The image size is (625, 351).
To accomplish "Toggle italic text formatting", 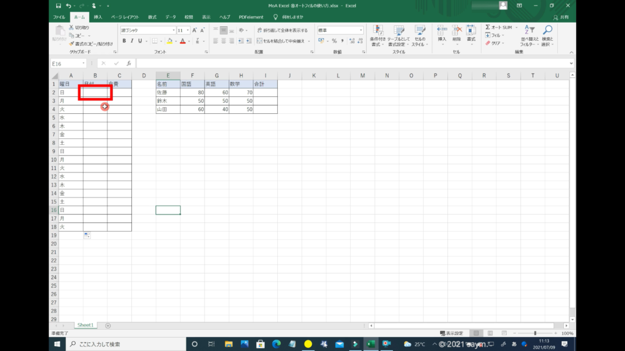I will 132,41.
